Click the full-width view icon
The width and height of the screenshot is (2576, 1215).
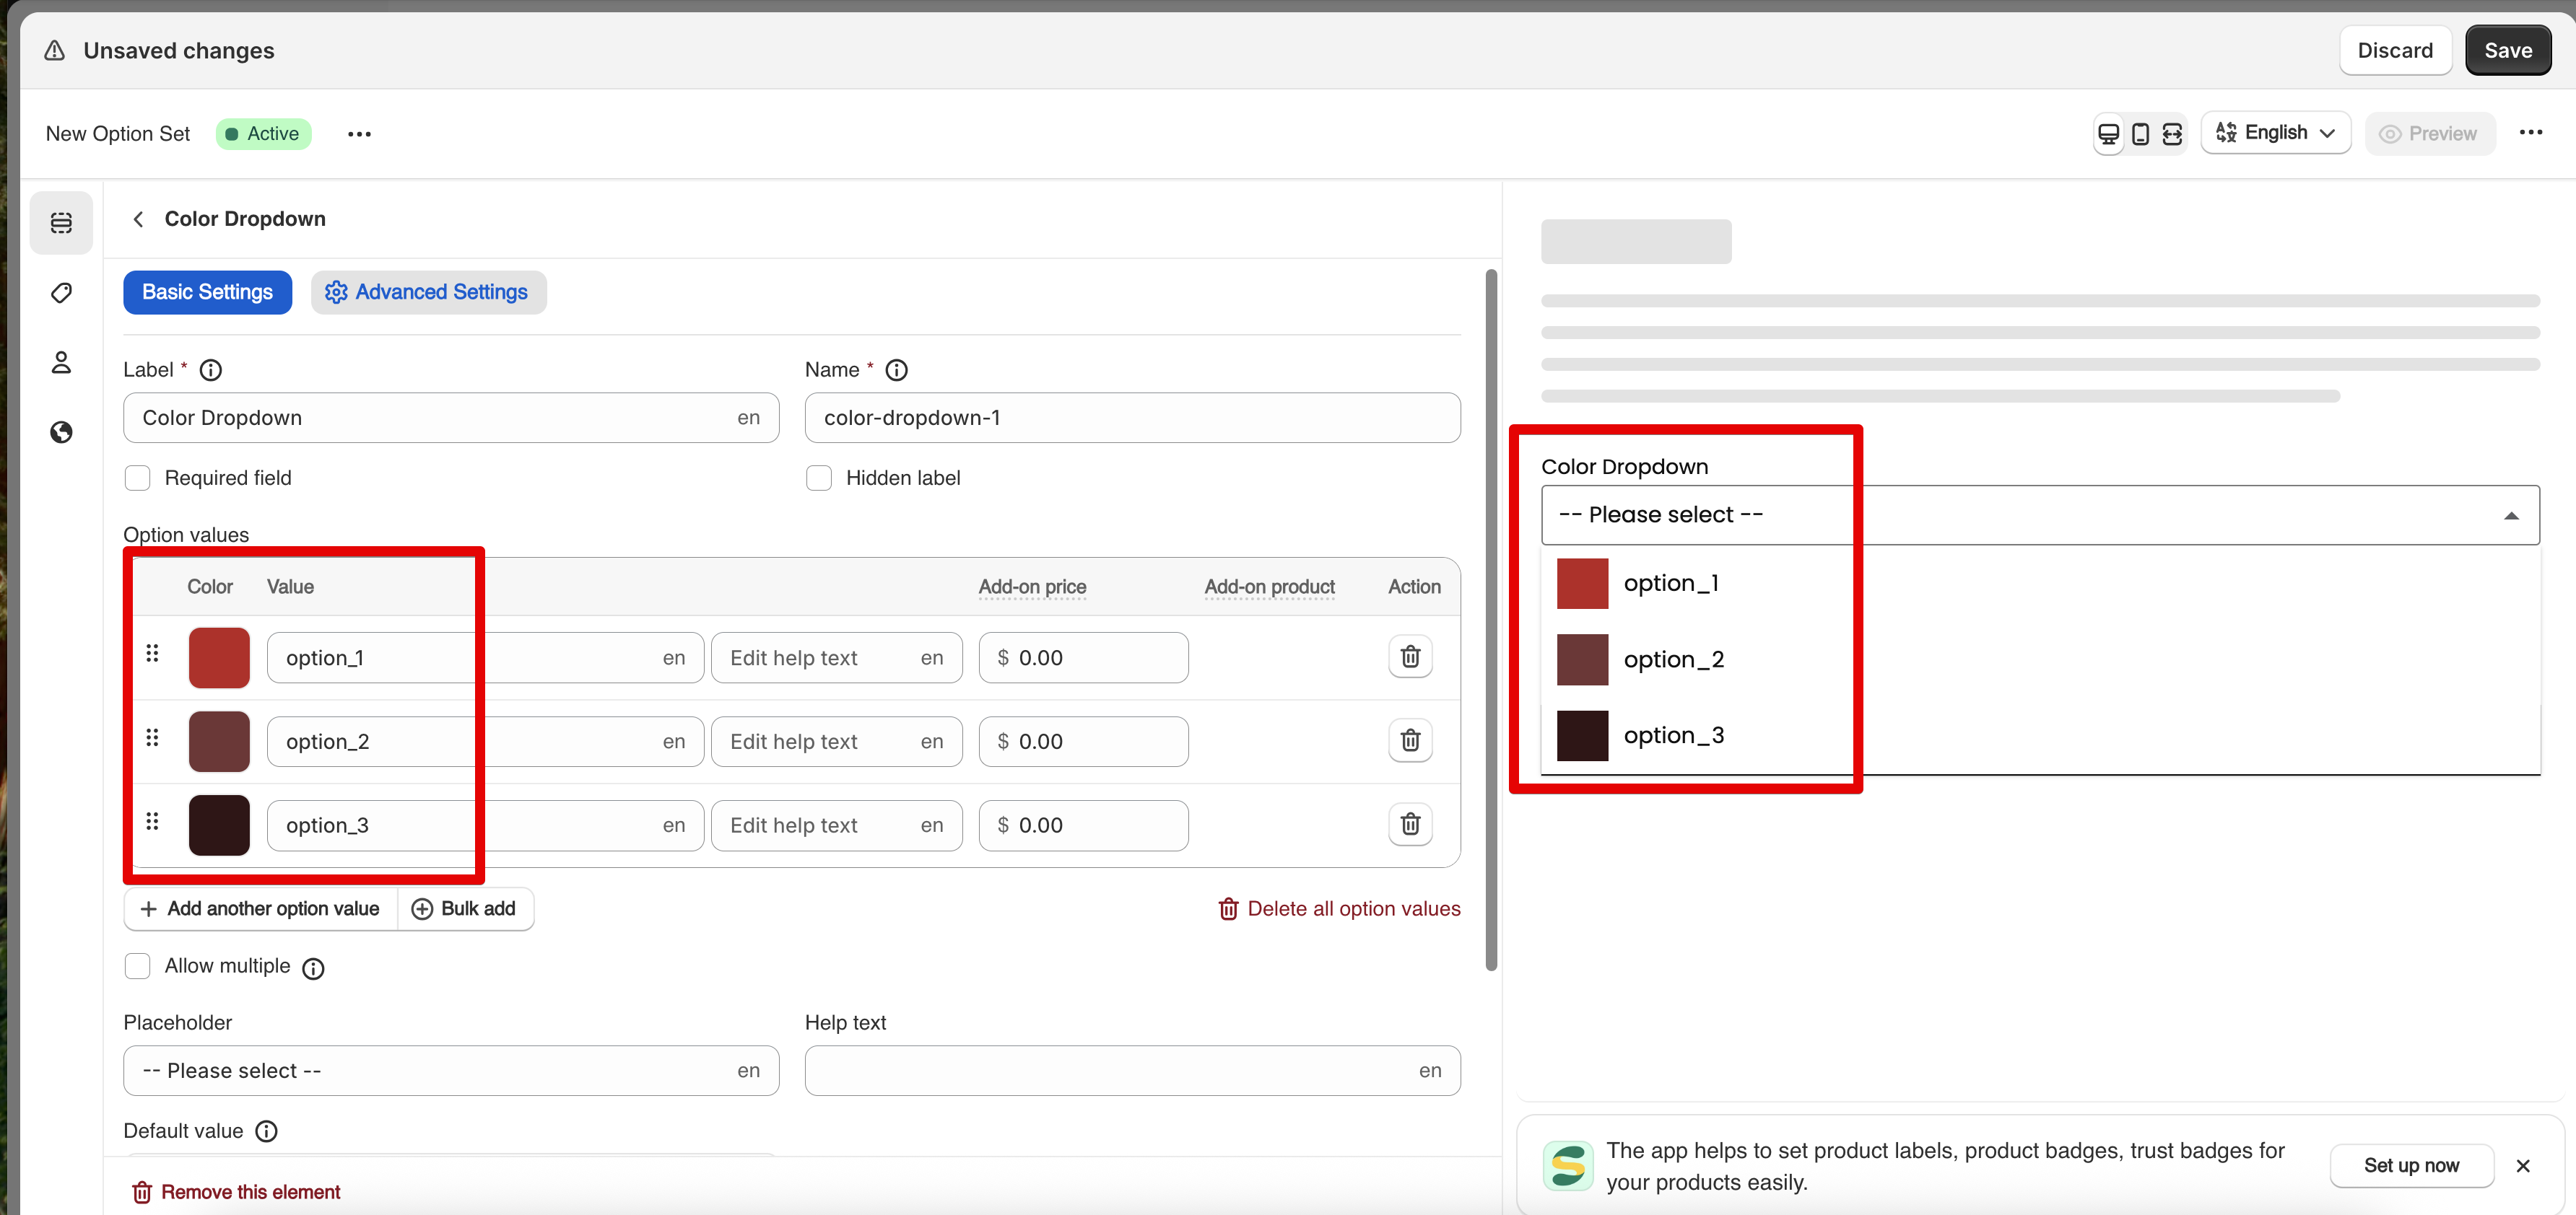(x=2172, y=134)
